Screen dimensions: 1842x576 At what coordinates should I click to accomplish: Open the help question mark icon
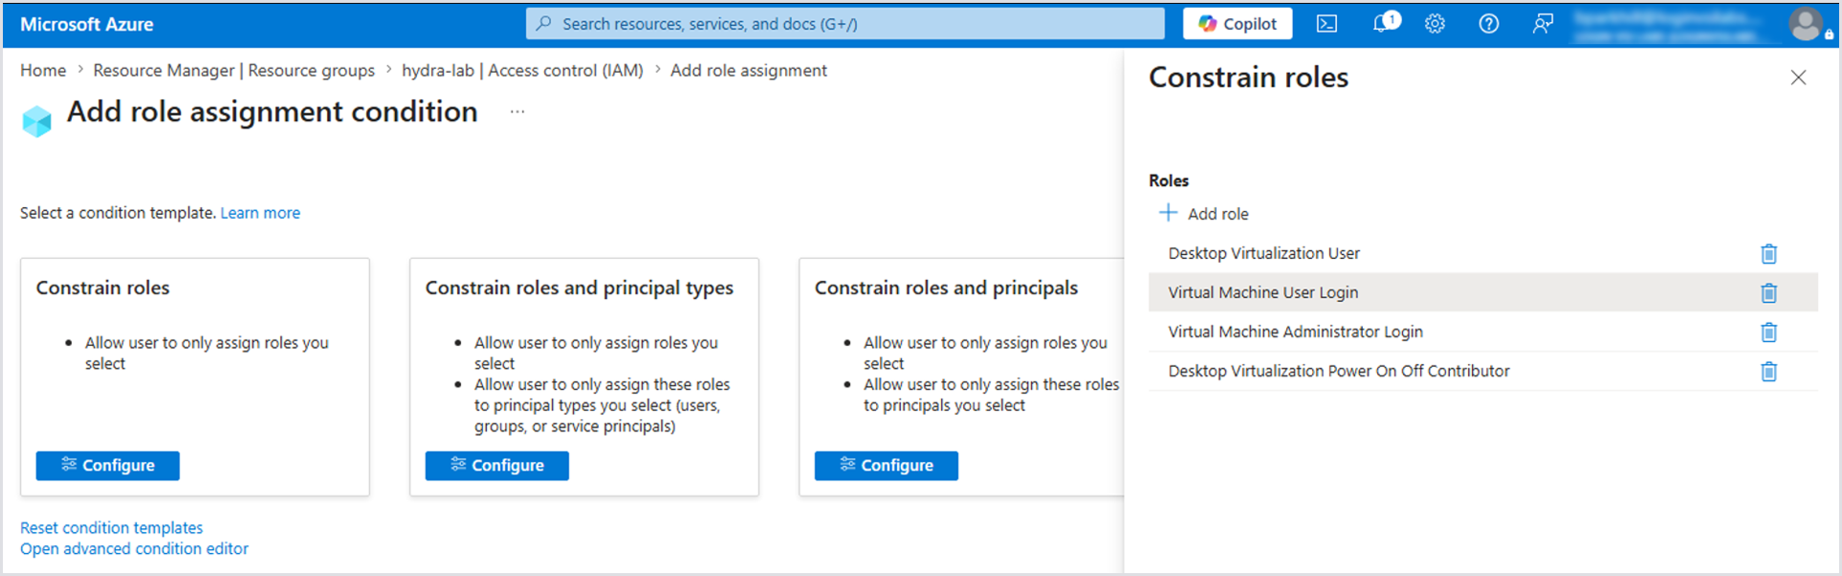point(1488,24)
